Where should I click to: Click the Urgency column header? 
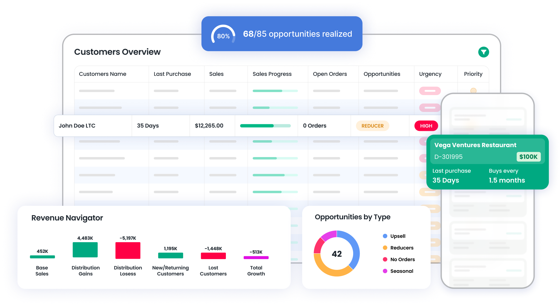tap(430, 74)
